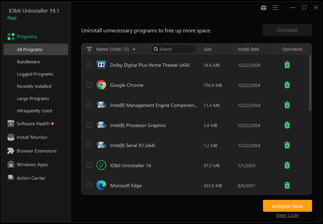Image resolution: width=323 pixels, height=224 pixels.
Task: Open the Bundleware section
Action: (x=28, y=62)
